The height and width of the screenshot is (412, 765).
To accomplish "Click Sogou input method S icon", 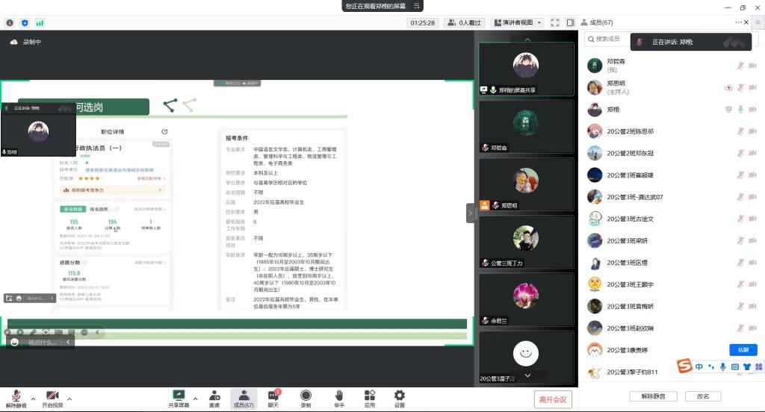I will (684, 366).
